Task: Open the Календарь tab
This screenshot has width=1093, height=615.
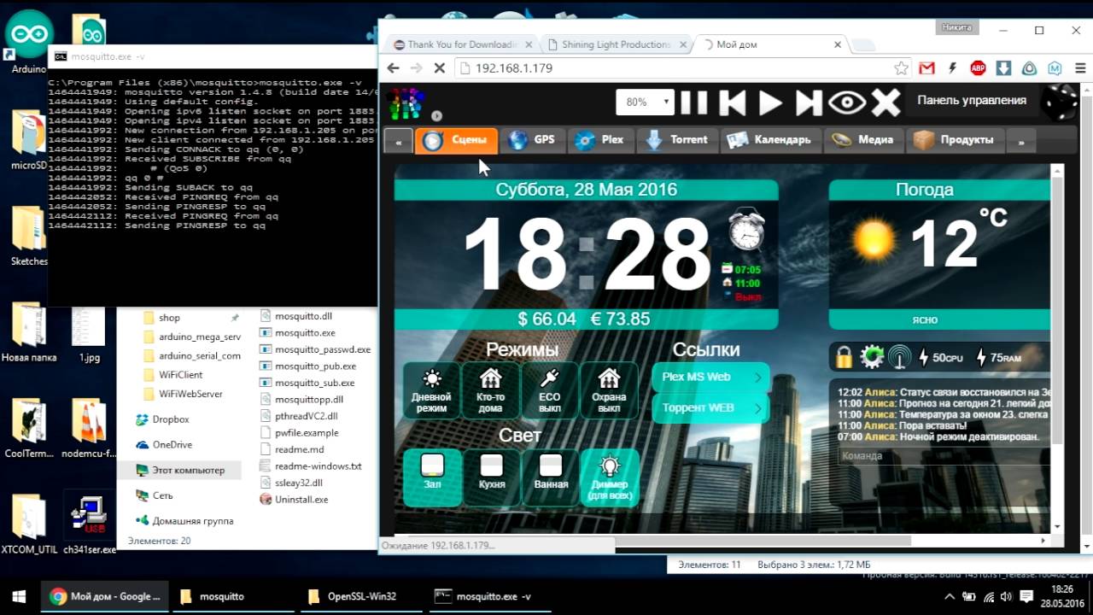Action: [x=772, y=140]
